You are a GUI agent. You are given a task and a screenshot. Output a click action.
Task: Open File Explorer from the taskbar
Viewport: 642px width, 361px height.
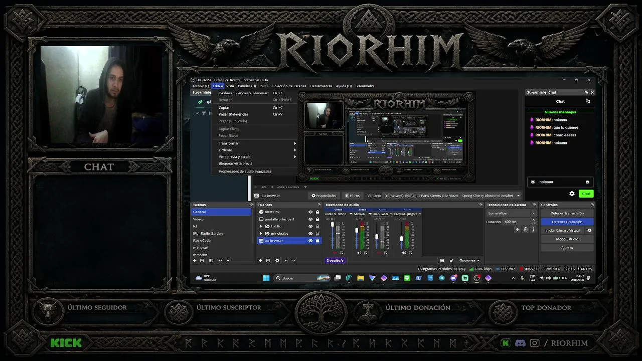pos(361,278)
